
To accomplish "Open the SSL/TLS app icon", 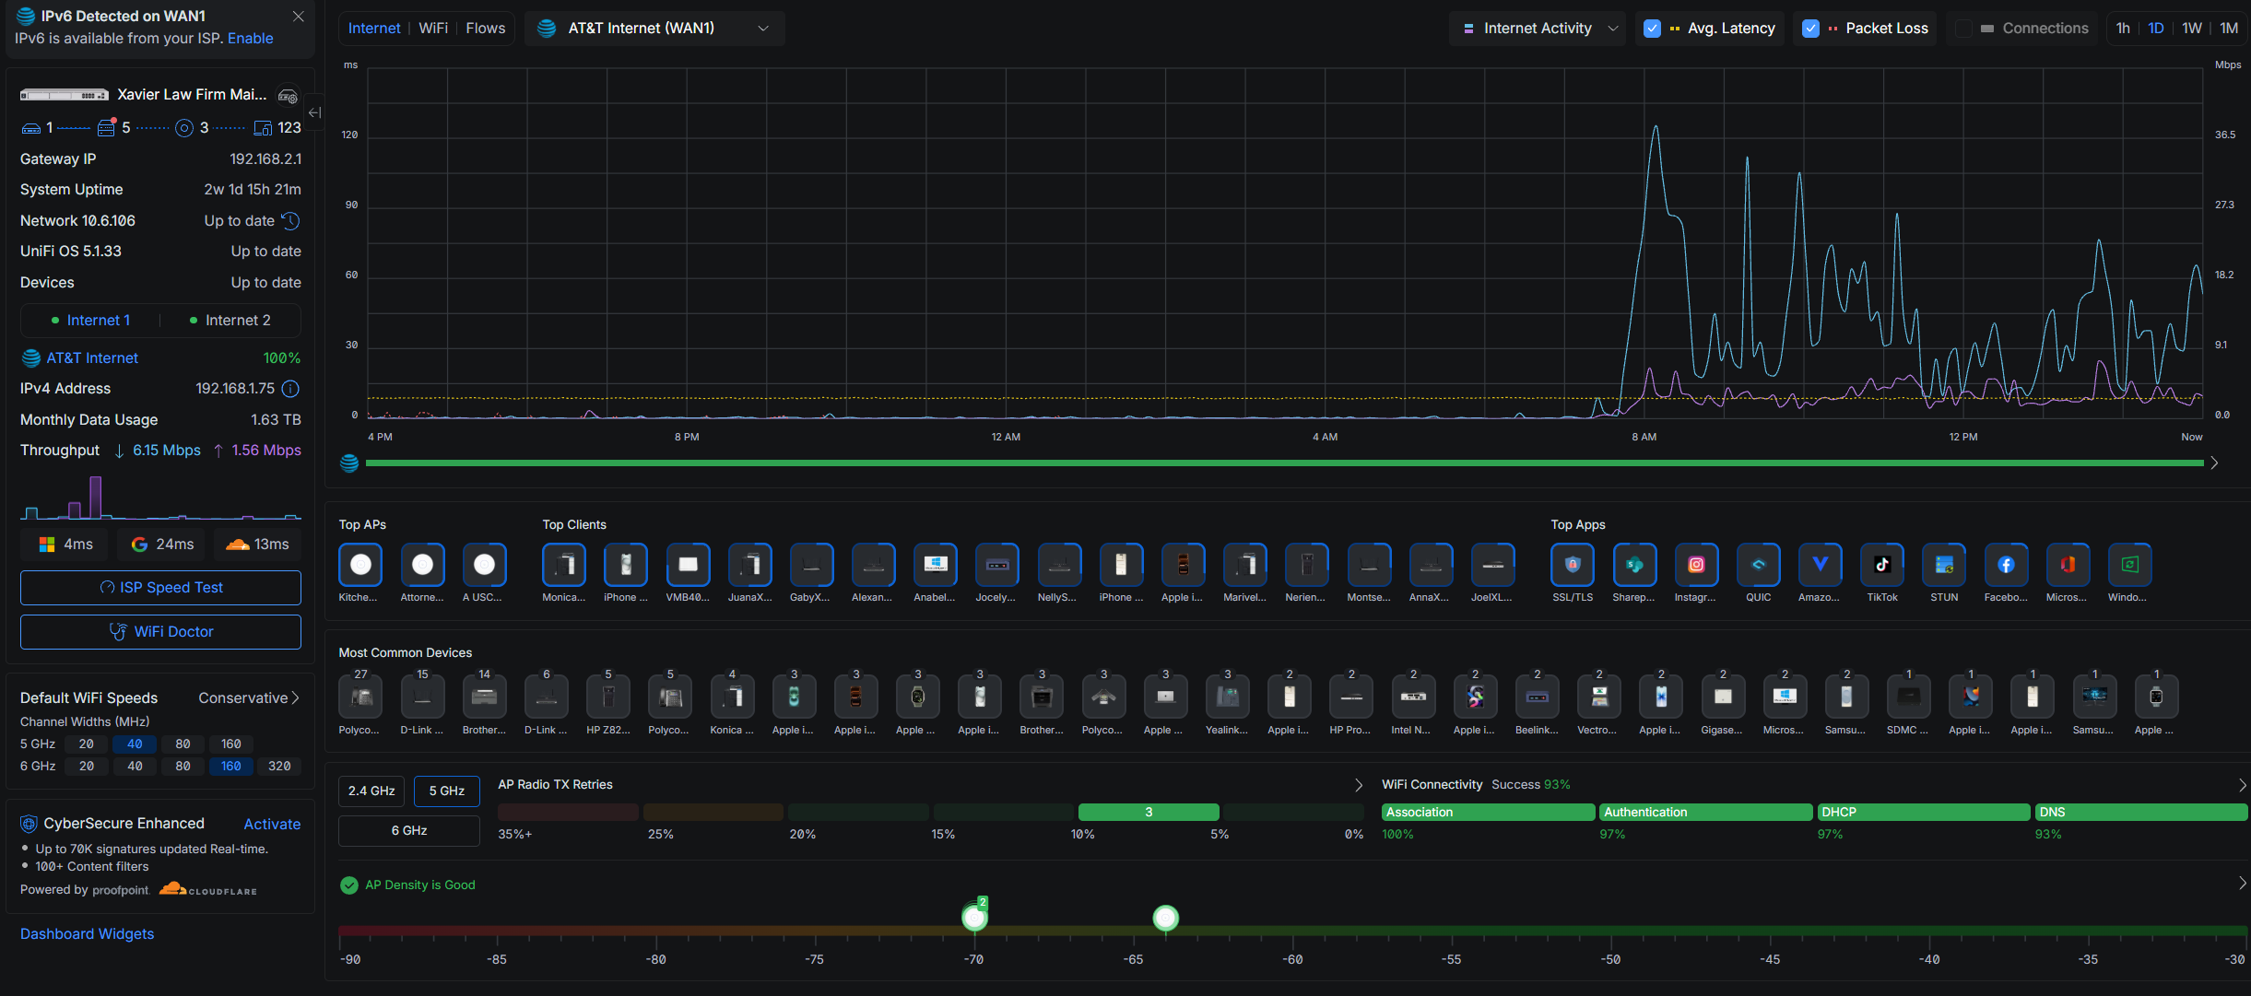I will (x=1573, y=565).
